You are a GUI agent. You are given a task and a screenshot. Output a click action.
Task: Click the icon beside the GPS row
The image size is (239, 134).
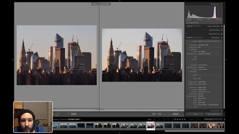[x=220, y=107]
